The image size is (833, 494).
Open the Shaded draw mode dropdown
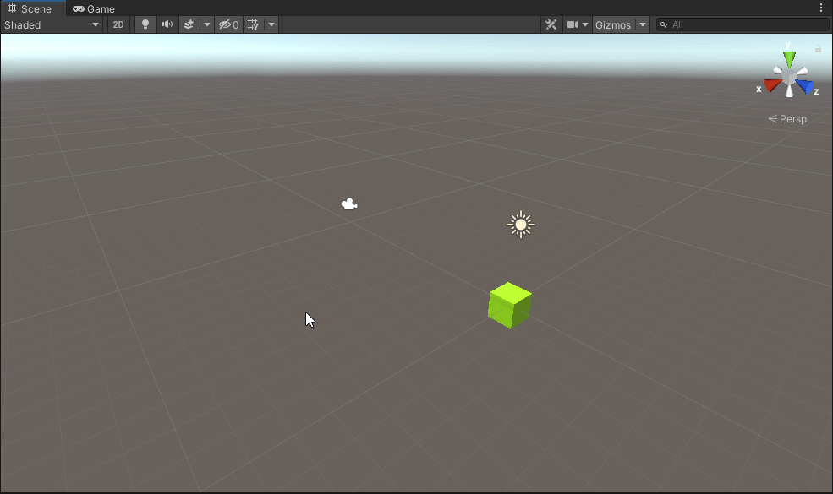(x=52, y=25)
